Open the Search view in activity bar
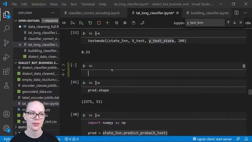 click(x=6, y=28)
